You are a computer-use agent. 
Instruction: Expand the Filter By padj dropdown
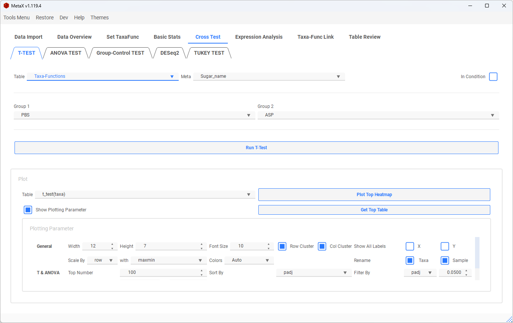click(420, 272)
